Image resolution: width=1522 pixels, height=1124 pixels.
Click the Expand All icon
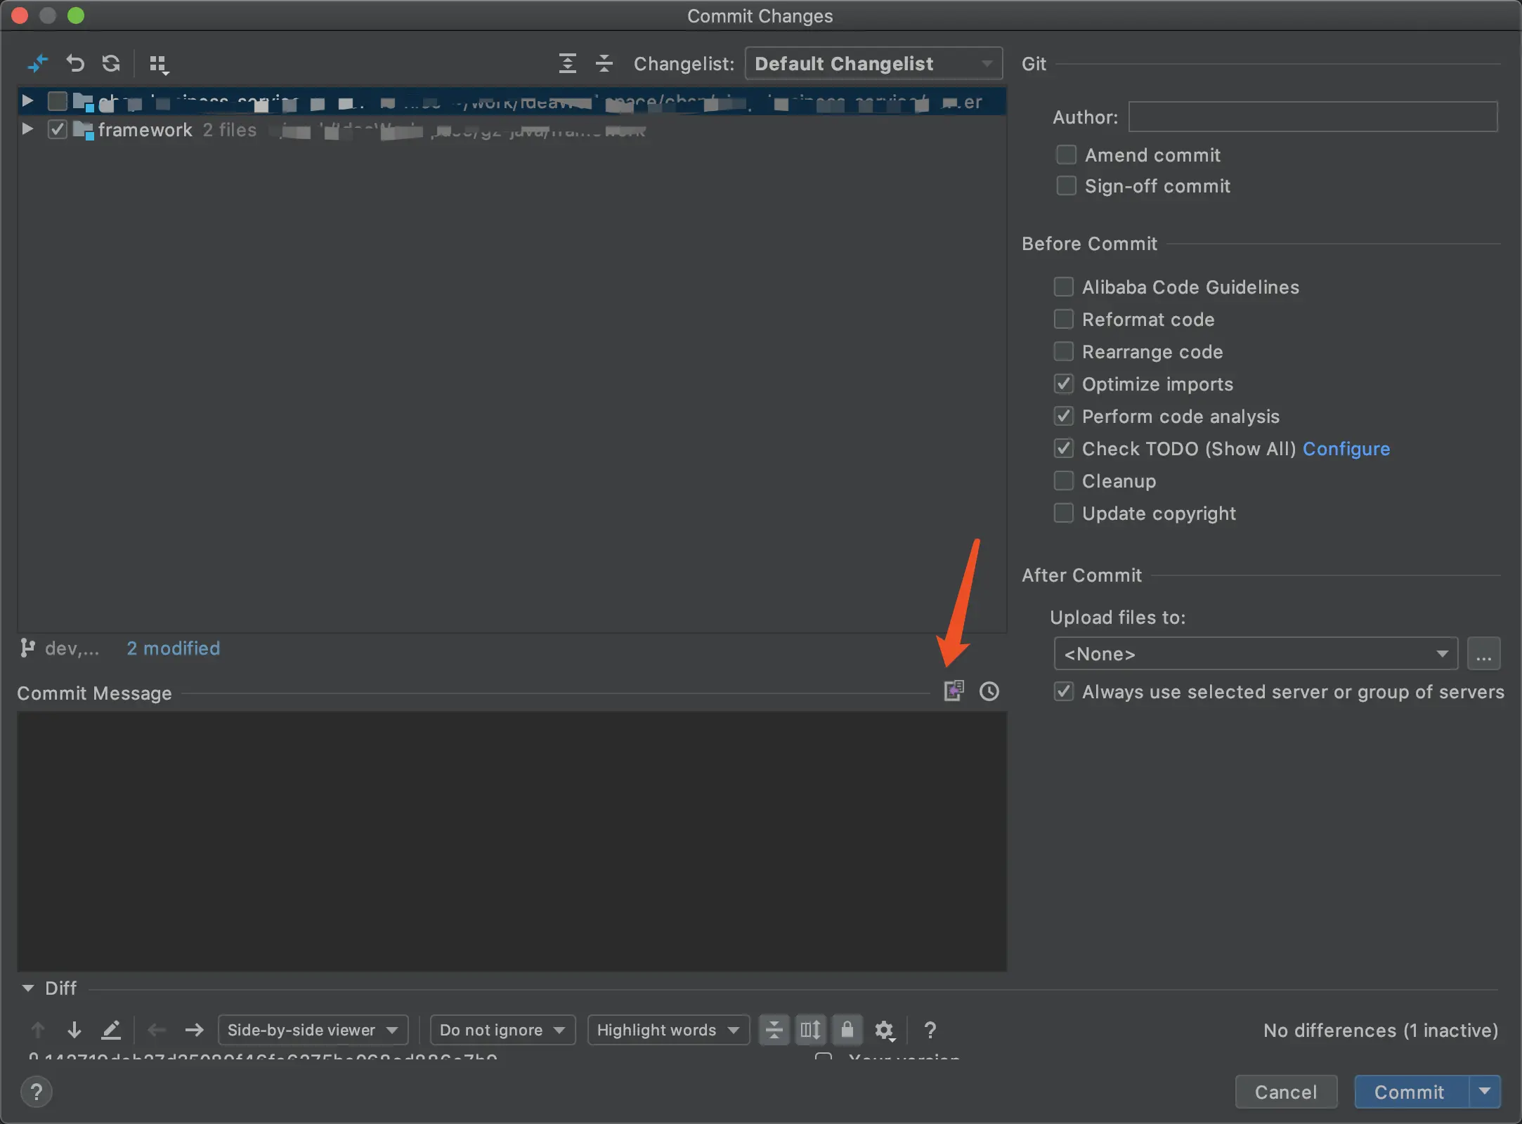tap(567, 63)
